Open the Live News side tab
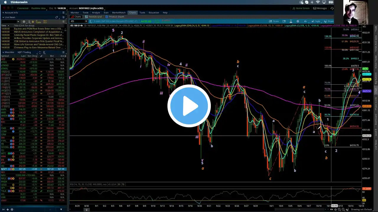The image size is (378, 212). (x=376, y=145)
